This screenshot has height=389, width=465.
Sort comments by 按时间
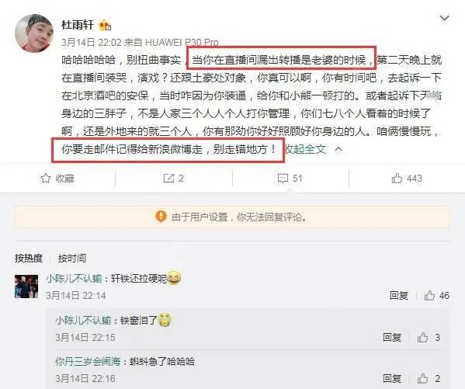tap(72, 258)
